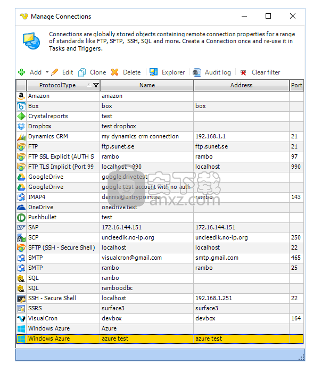The width and height of the screenshot is (330, 372).
Task: Click the 'smtp.gmail.com' address cell
Action: click(242, 258)
